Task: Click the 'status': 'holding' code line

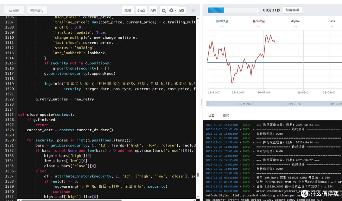Action: pyautogui.click(x=74, y=48)
